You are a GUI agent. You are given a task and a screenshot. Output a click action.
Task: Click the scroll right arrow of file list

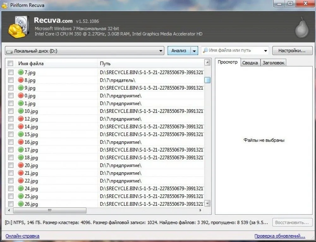pyautogui.click(x=200, y=210)
